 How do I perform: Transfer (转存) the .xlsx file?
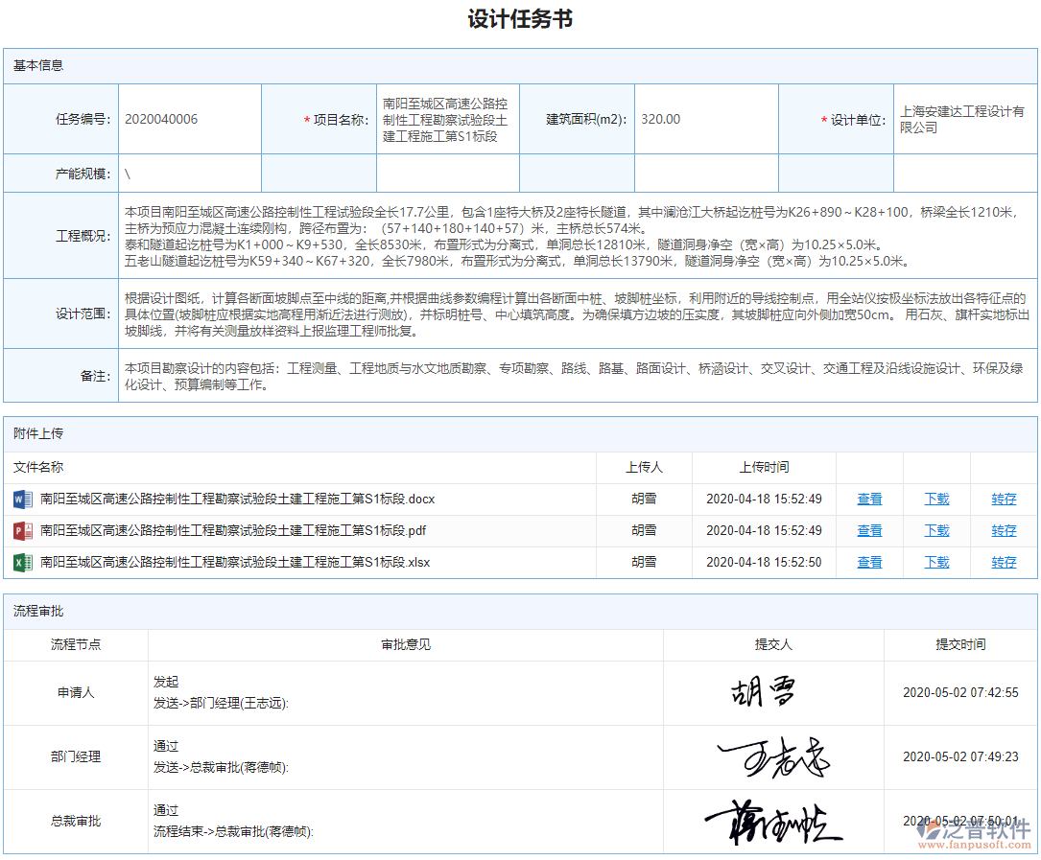point(1003,562)
